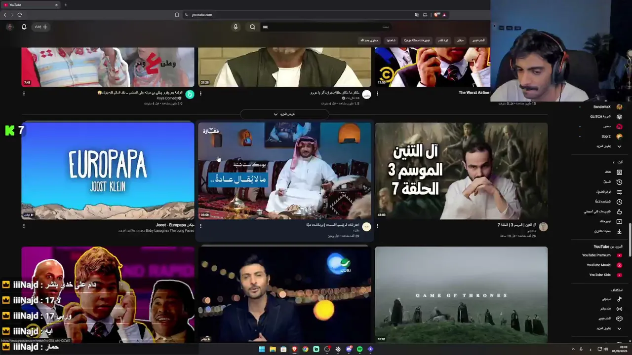632x355 pixels.
Task: Open the Live explore item in the sidebar
Action: (x=613, y=309)
